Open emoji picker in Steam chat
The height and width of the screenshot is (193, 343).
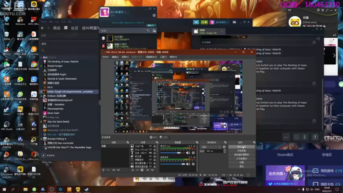click(x=296, y=137)
